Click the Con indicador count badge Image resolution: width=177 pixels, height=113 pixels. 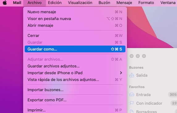coord(174,103)
